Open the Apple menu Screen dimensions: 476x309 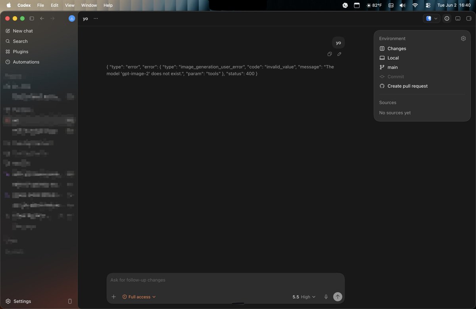pyautogui.click(x=8, y=5)
